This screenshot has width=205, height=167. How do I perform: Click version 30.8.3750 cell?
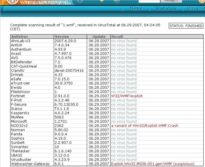64,83
